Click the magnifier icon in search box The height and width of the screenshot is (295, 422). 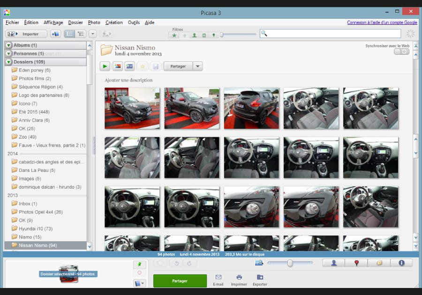[264, 33]
